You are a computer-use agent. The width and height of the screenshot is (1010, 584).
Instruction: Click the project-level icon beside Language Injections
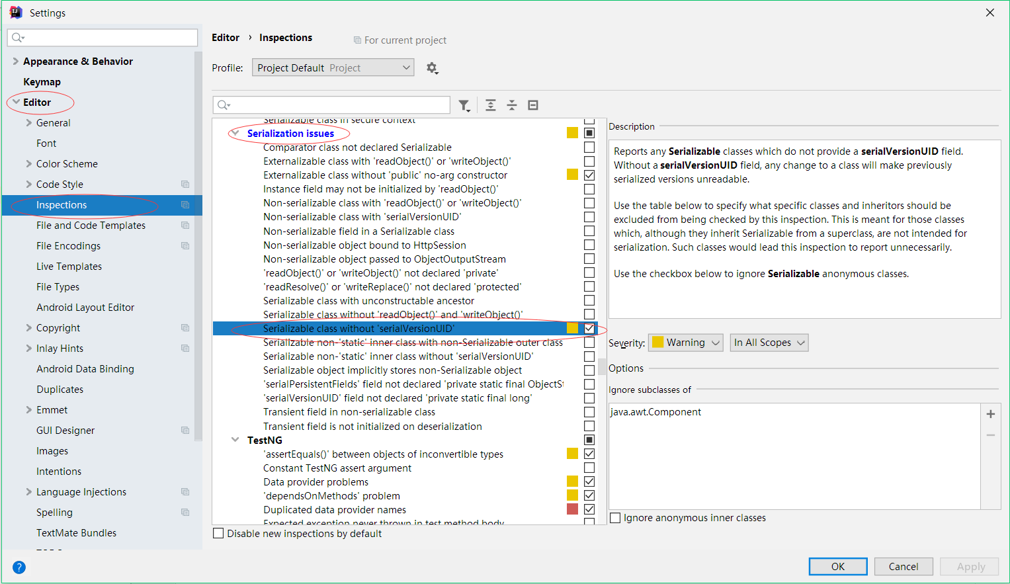click(185, 492)
